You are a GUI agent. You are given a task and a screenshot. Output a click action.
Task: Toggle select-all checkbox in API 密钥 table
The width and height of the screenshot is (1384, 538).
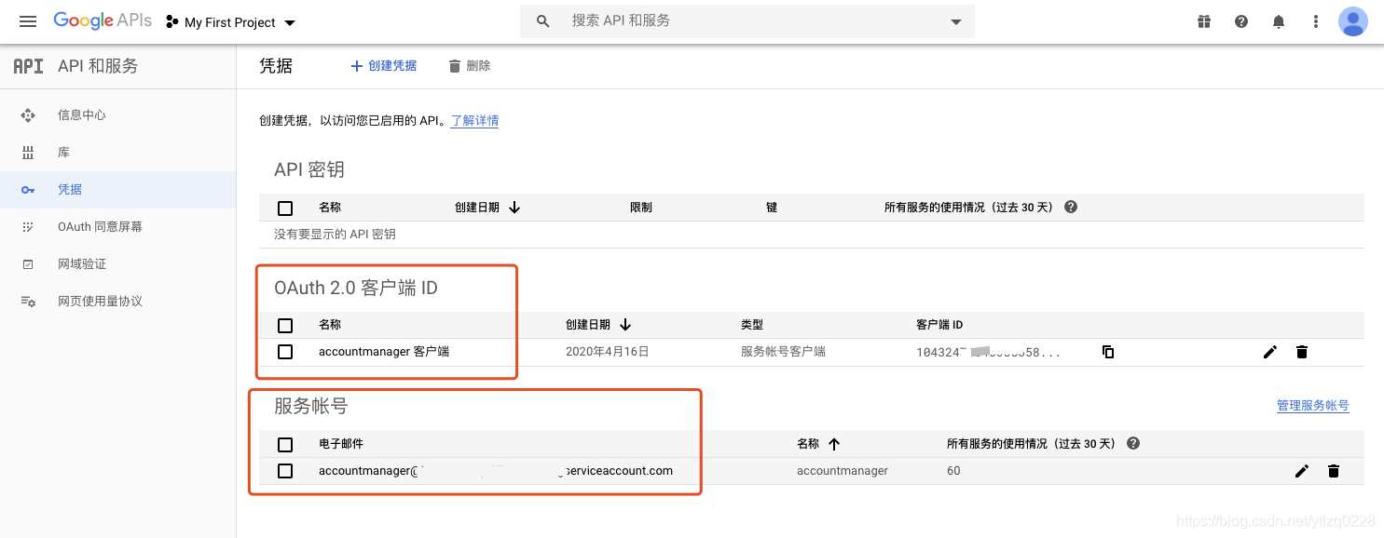(x=285, y=208)
